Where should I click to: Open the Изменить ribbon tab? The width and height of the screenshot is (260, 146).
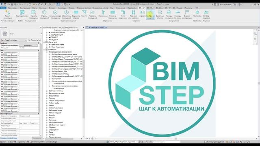(188, 8)
